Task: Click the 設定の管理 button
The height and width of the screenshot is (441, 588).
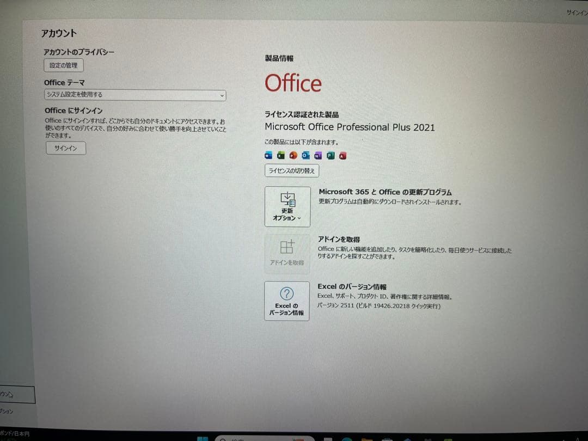Action: 63,65
